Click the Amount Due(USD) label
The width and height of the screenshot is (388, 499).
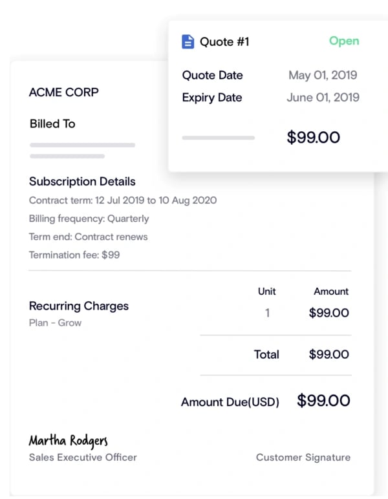[x=230, y=402]
